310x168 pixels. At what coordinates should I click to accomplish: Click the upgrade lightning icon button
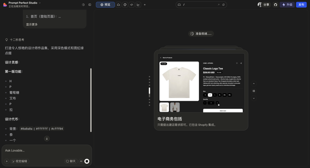pos(287,5)
